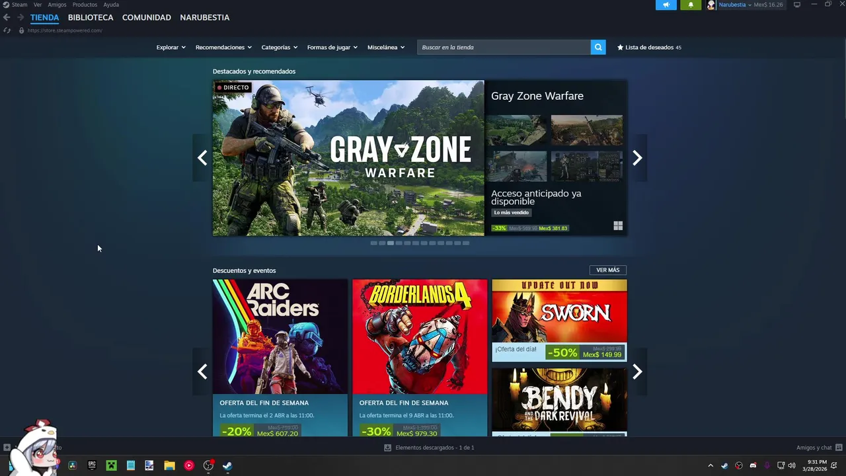Click the Gray Zone Warfare title text
Image resolution: width=846 pixels, height=476 pixels.
[x=537, y=96]
